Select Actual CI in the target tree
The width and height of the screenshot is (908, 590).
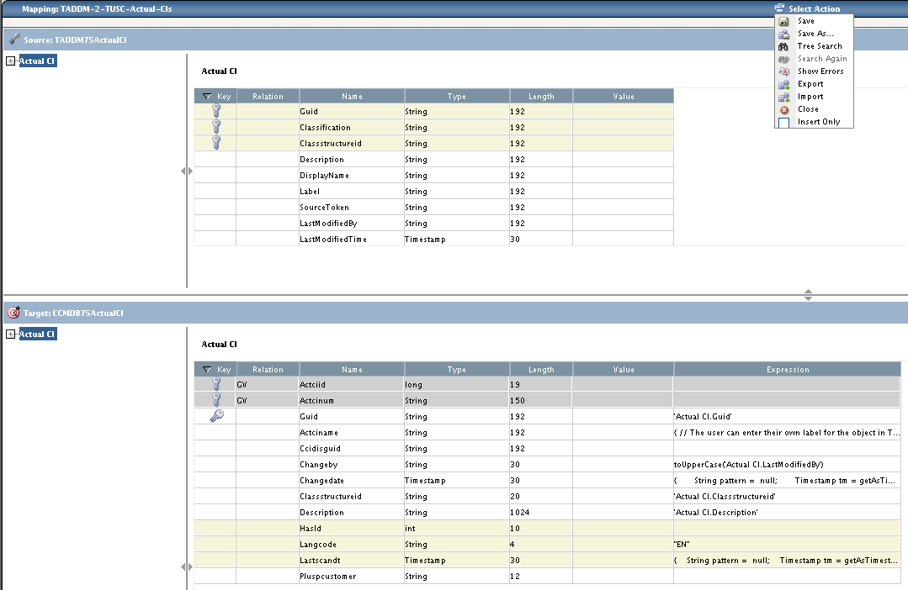coord(38,334)
